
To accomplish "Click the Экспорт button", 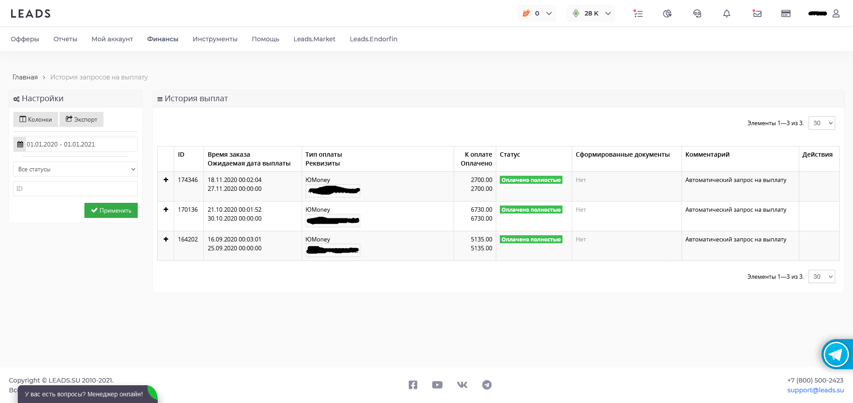I will click(x=82, y=119).
